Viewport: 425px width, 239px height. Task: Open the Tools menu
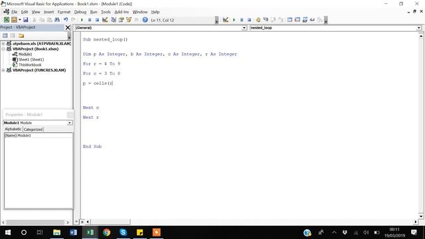(x=106, y=12)
